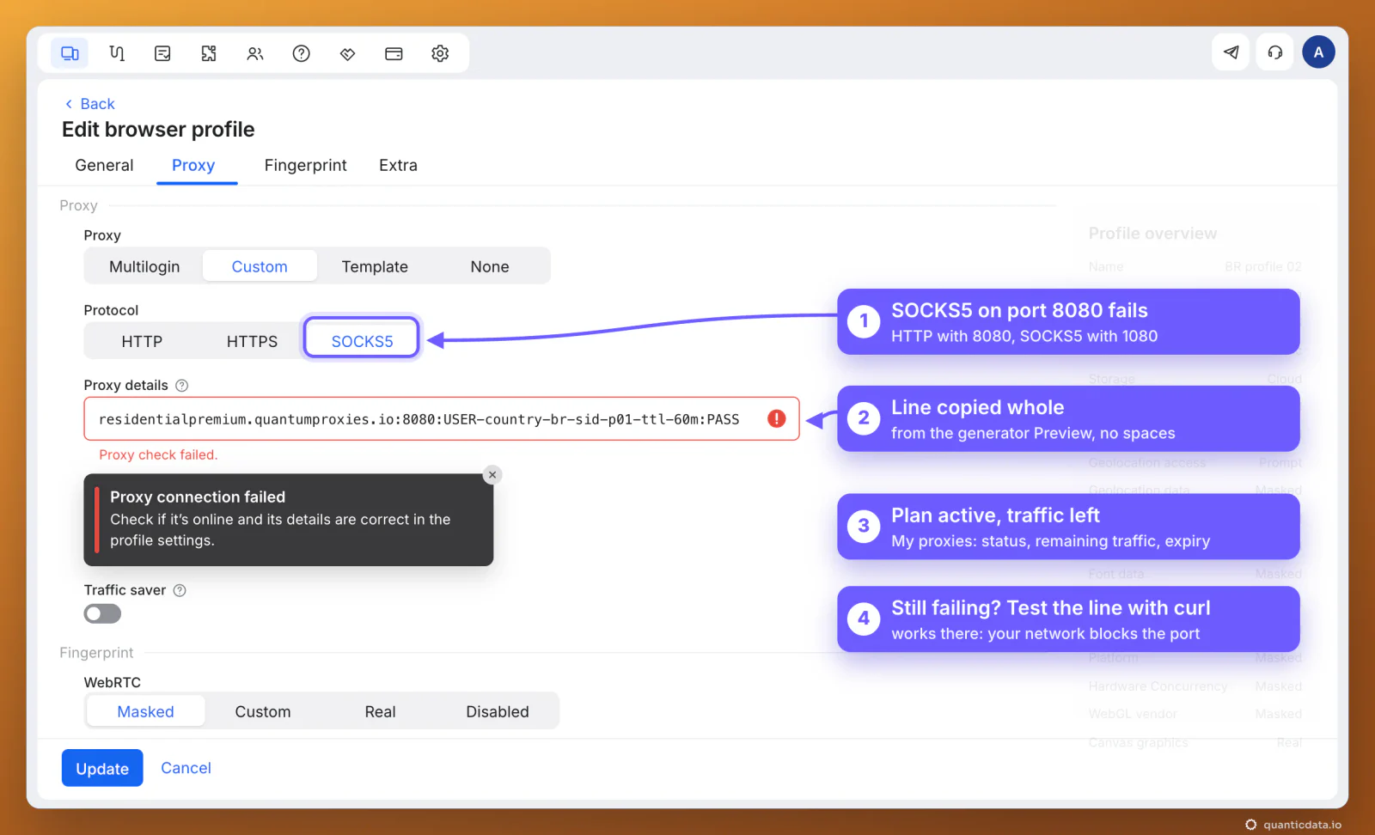Select the HTTP protocol option
The height and width of the screenshot is (835, 1375).
tap(142, 341)
